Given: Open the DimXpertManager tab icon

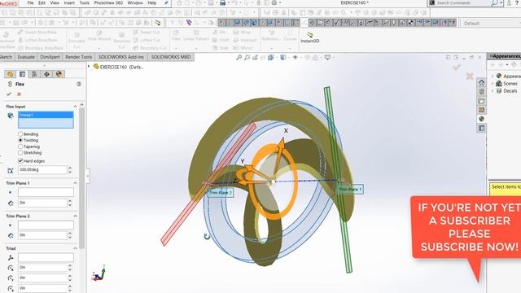Looking at the screenshot, I should (46, 74).
